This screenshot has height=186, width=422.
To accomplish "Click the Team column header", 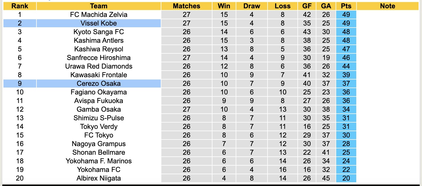I will click(98, 6).
